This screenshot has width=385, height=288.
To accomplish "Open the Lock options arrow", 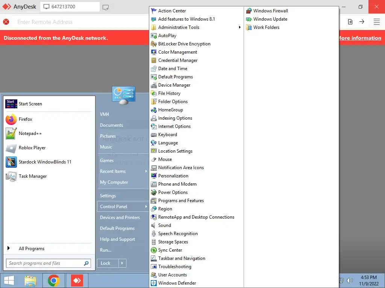I will point(122,263).
